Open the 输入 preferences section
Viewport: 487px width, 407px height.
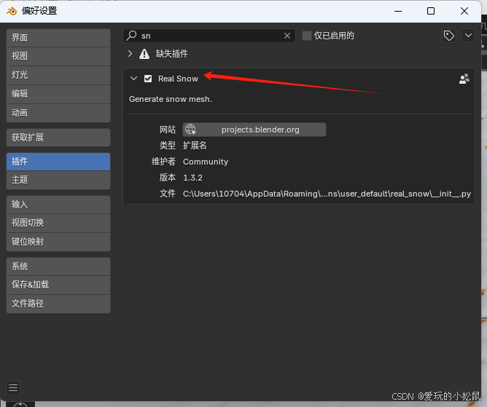pyautogui.click(x=58, y=205)
